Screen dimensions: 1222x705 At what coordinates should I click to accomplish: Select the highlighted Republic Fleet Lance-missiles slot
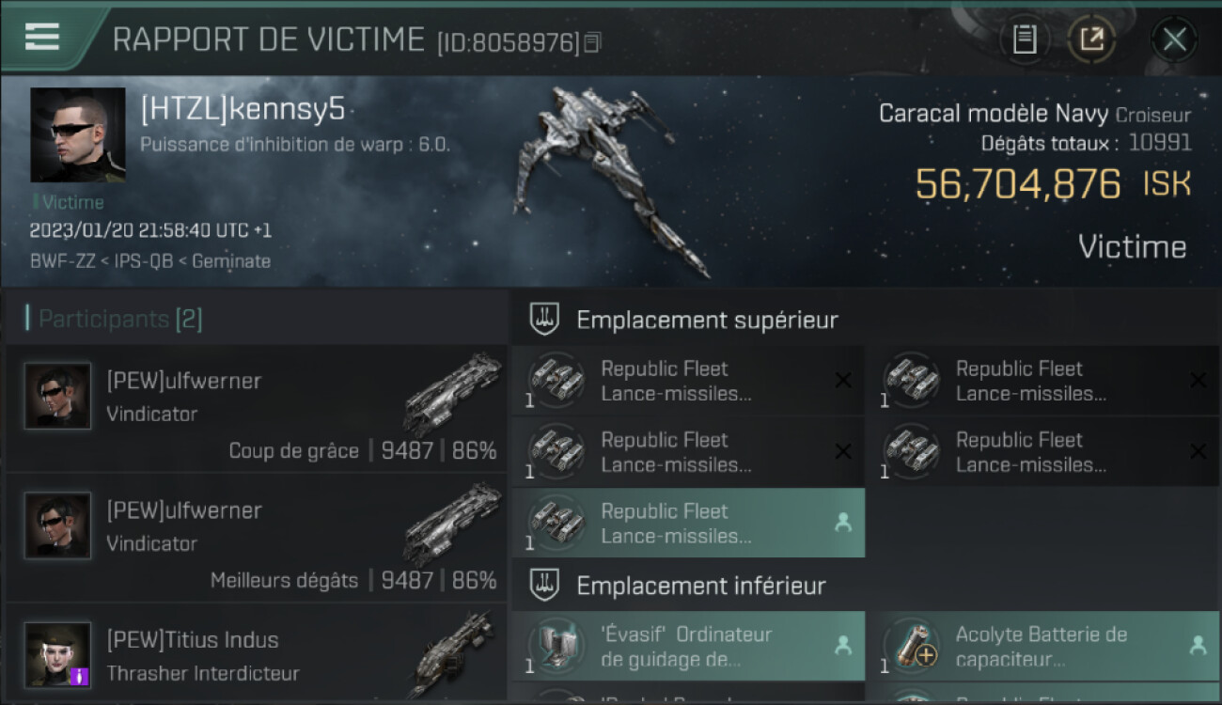pos(688,523)
